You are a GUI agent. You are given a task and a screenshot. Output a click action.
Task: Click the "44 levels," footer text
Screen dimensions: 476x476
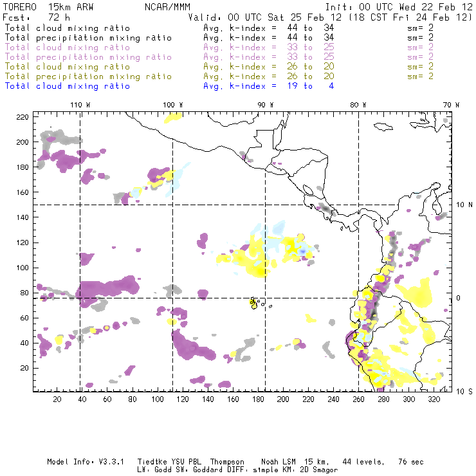pyautogui.click(x=363, y=462)
